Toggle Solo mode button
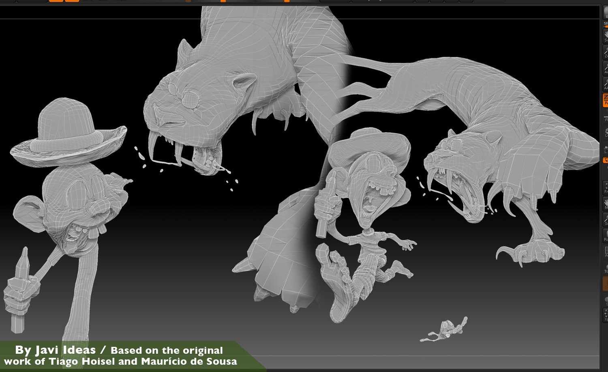 (606, 299)
